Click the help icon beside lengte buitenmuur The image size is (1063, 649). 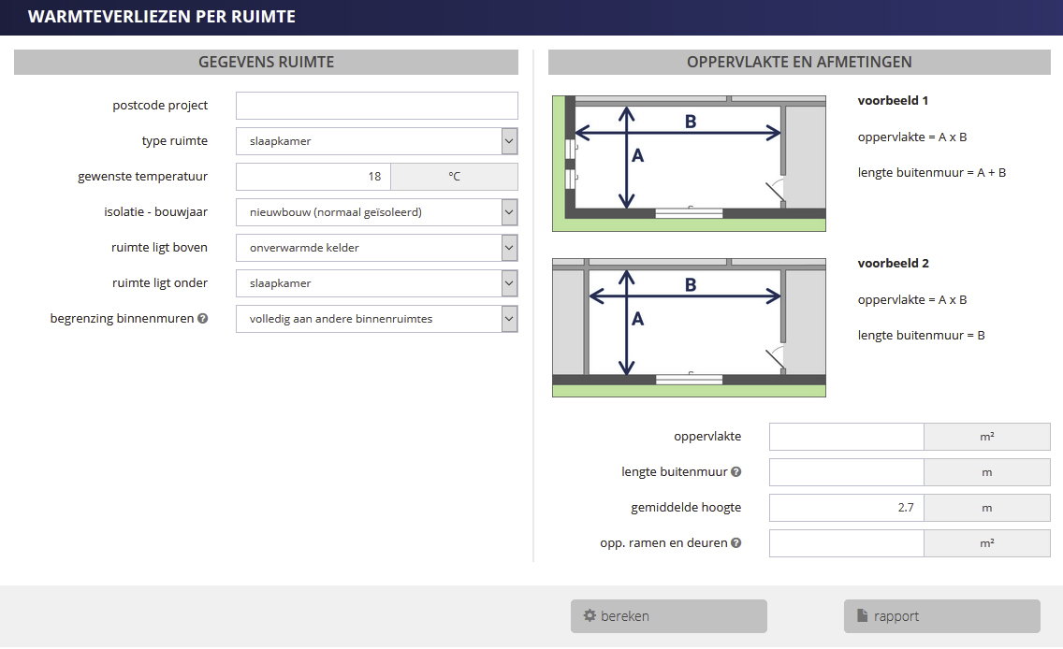(x=736, y=471)
